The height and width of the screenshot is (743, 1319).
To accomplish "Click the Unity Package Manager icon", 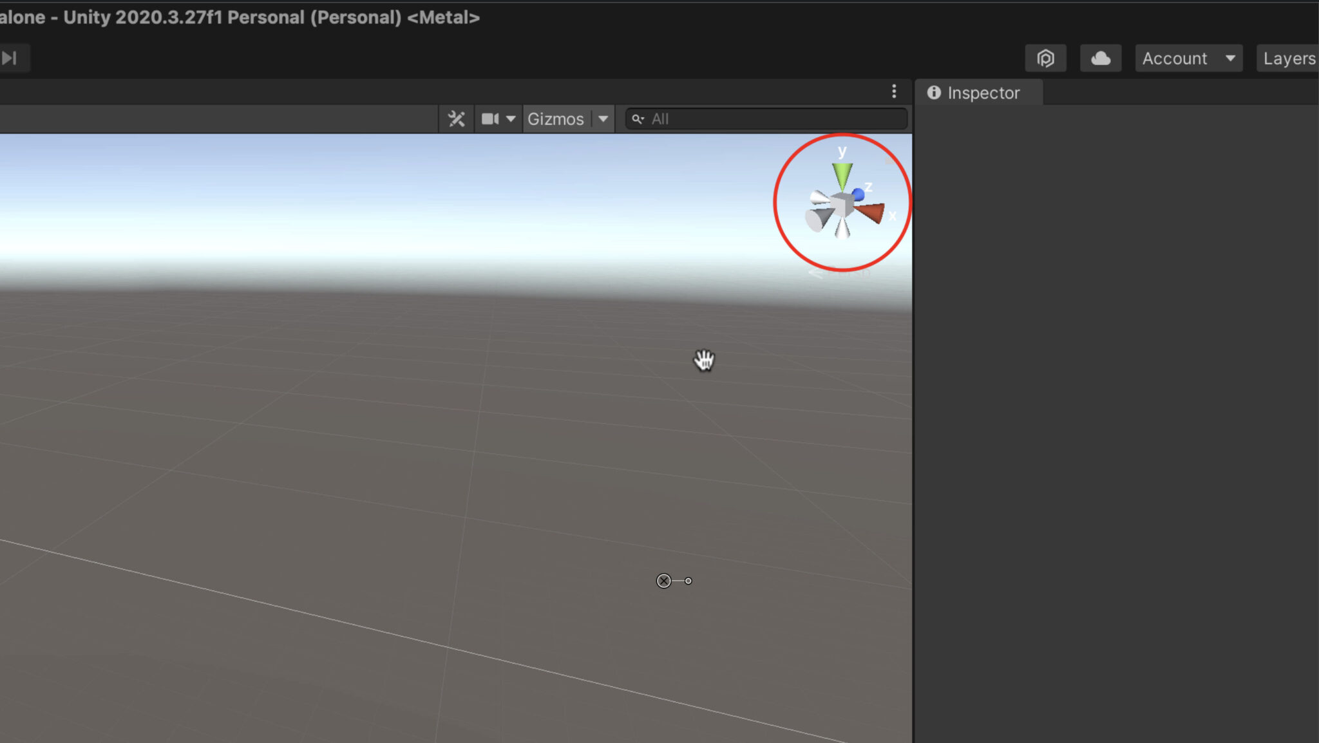I will pyautogui.click(x=1045, y=58).
